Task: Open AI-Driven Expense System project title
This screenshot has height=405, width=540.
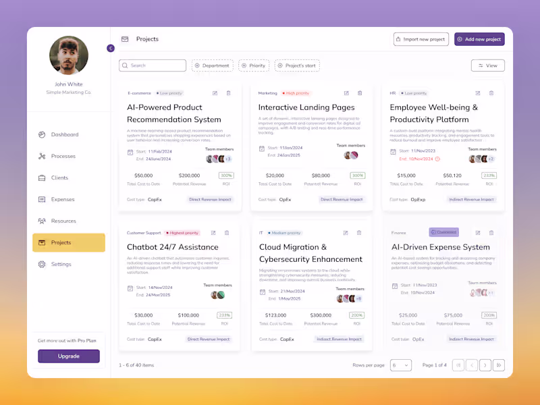Action: (441, 247)
